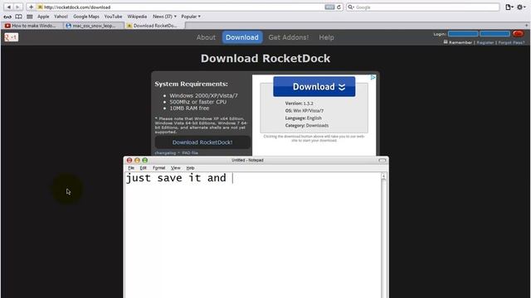Expand the Popular bookmarks folder

(x=191, y=17)
